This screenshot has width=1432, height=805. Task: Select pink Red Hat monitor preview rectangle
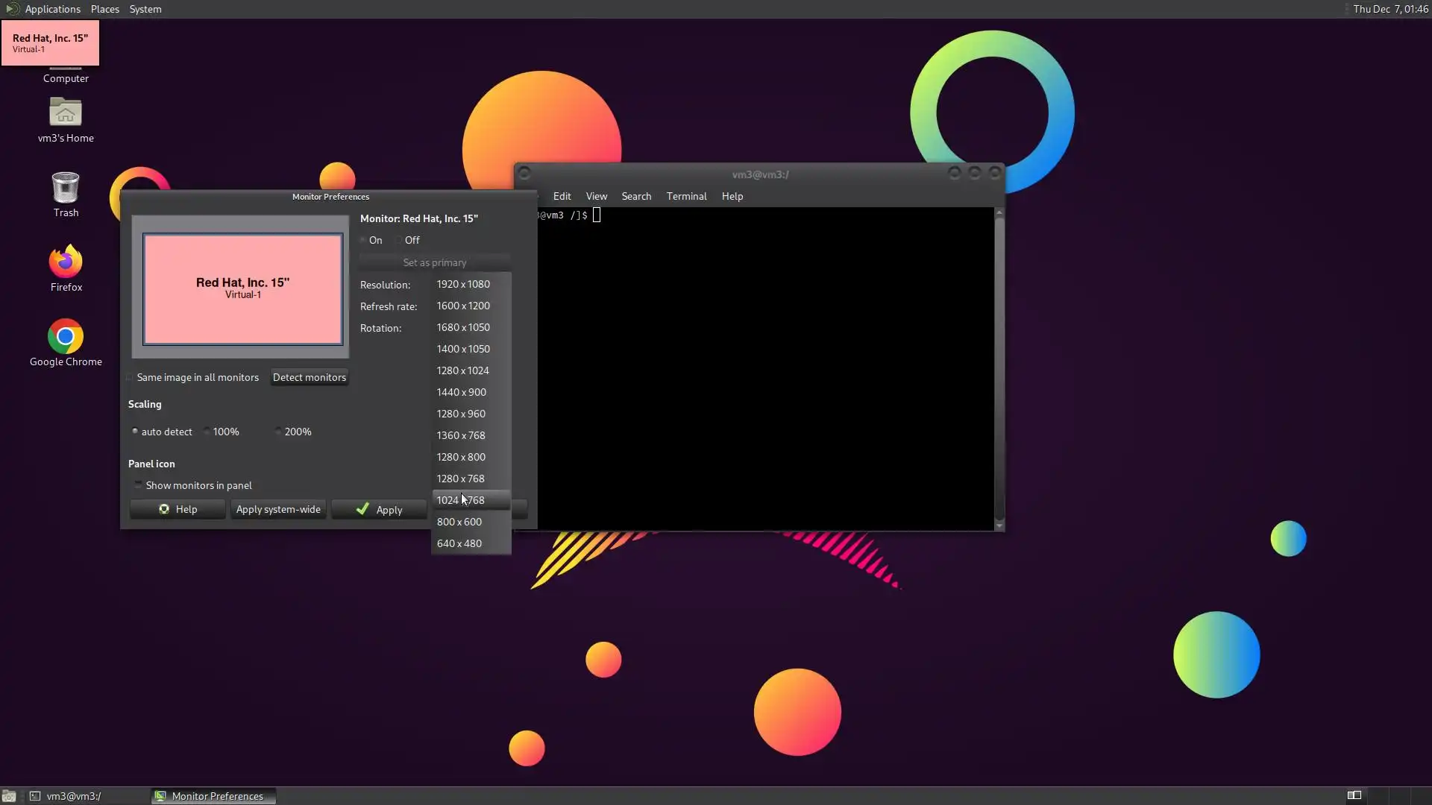[243, 288]
